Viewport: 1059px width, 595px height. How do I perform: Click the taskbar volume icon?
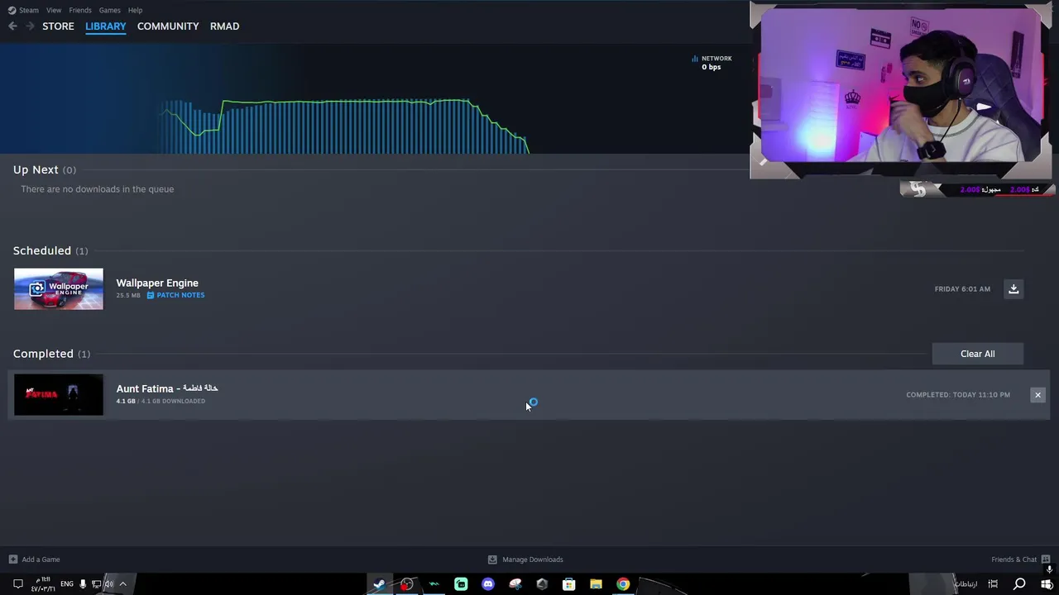108,584
